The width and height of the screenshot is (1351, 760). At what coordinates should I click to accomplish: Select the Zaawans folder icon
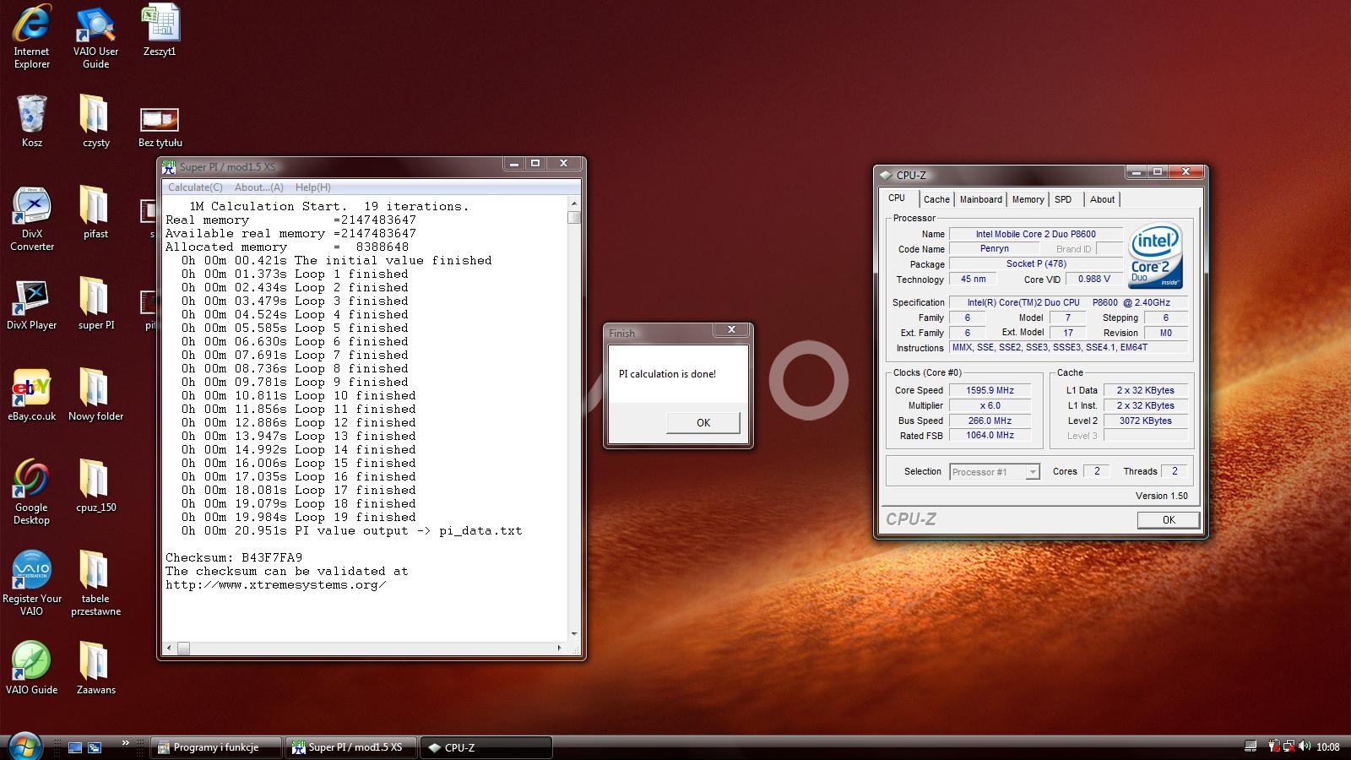coord(95,668)
